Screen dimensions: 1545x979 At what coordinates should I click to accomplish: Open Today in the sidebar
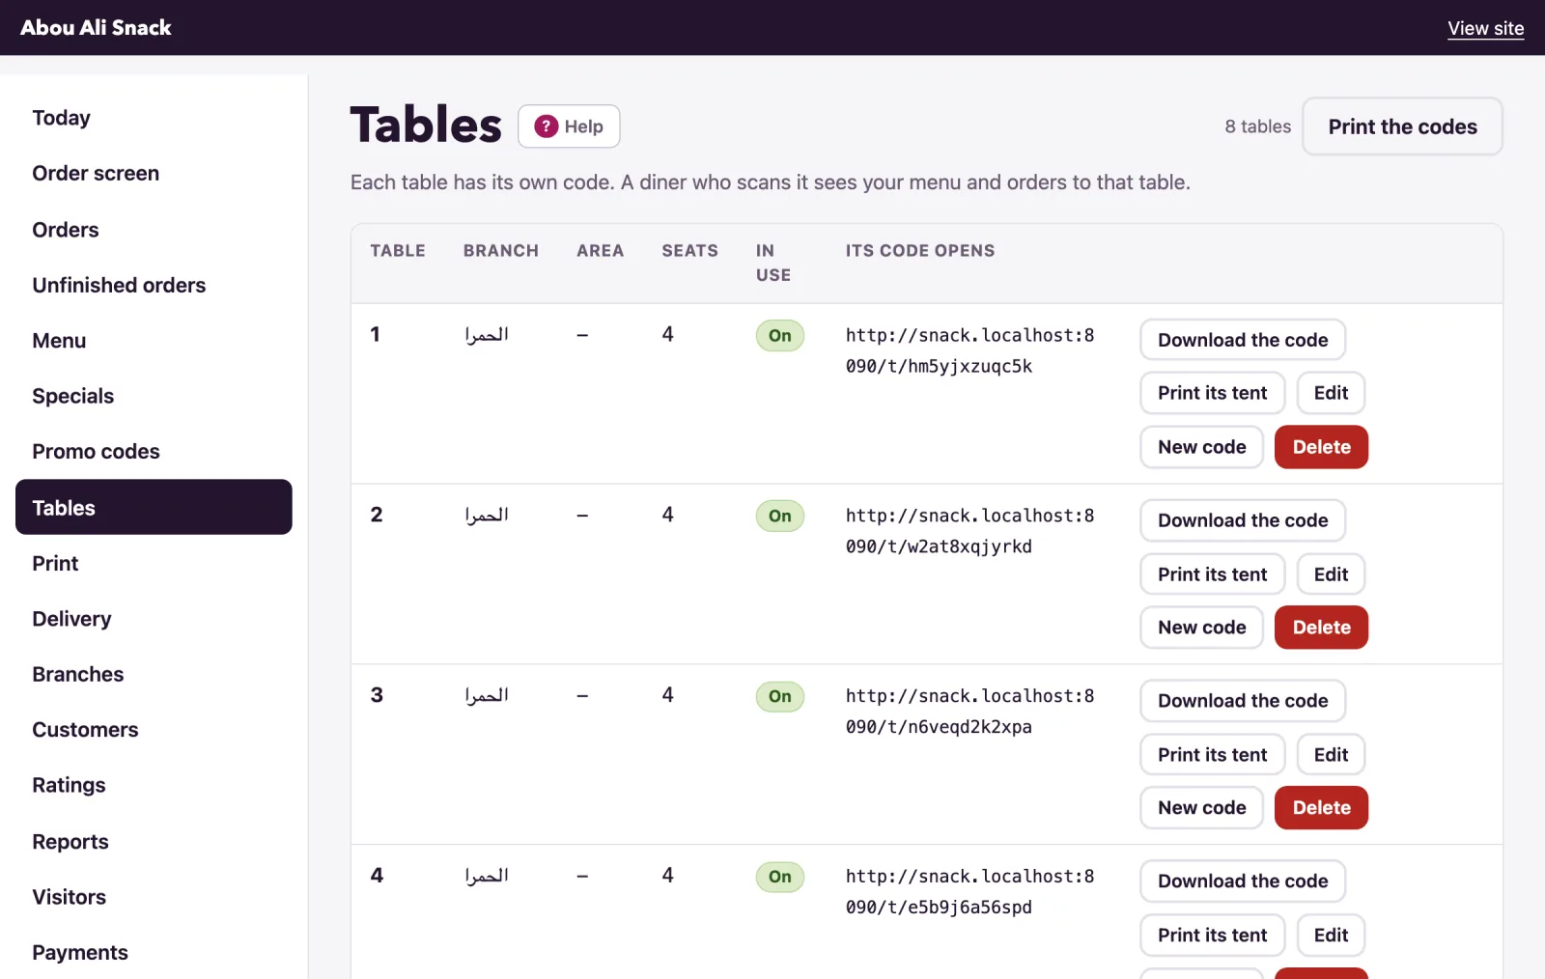[154, 118]
